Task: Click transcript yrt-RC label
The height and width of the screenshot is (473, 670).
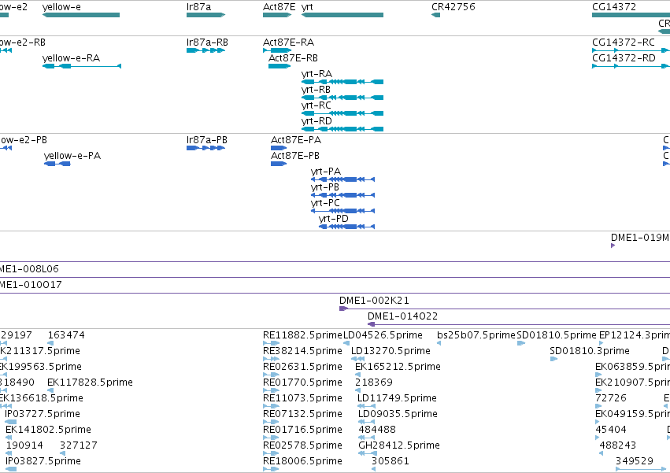Action: point(316,105)
